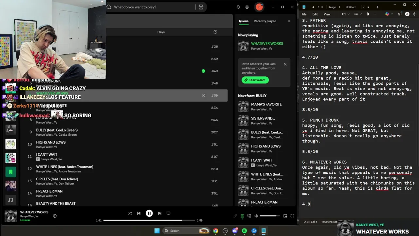
Task: Toggle shuffle in the Spotify player bar
Action: click(130, 213)
